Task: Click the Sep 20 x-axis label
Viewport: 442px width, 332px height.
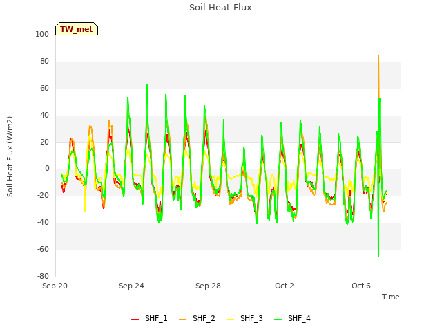Action: [x=55, y=286]
